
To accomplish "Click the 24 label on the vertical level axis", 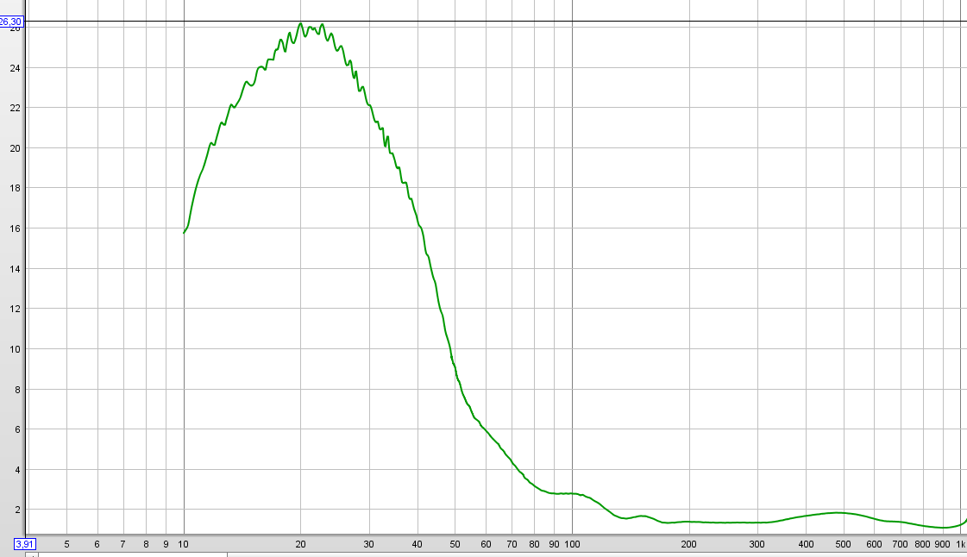I will tap(15, 68).
